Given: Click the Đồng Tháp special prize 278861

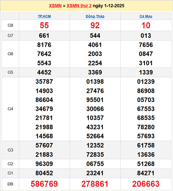Looking at the screenshot, I should tap(95, 184).
